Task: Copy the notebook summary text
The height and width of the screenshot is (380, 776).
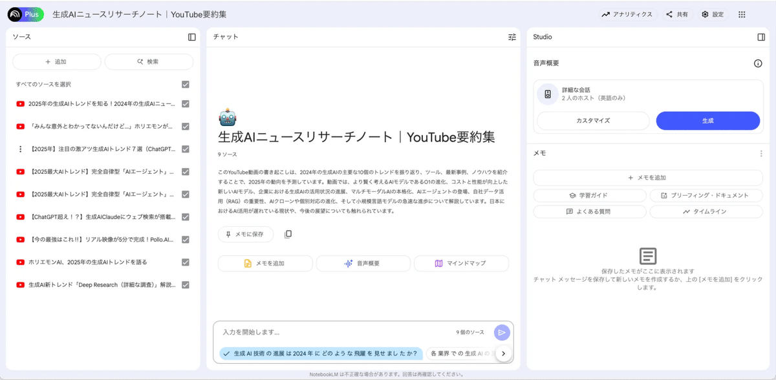Action: coord(287,234)
